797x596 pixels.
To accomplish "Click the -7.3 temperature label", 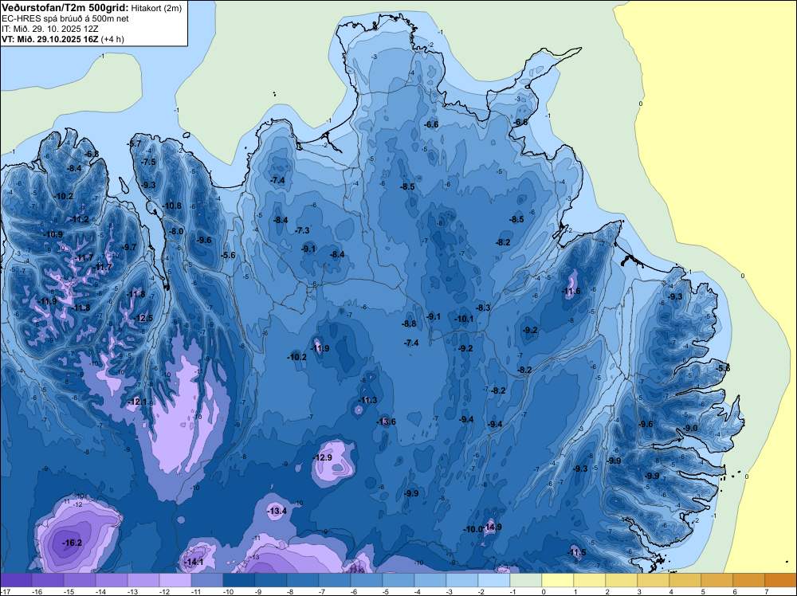I will (x=302, y=230).
